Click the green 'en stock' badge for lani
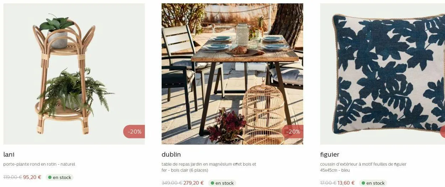This screenshot has width=445, height=187. pos(59,177)
